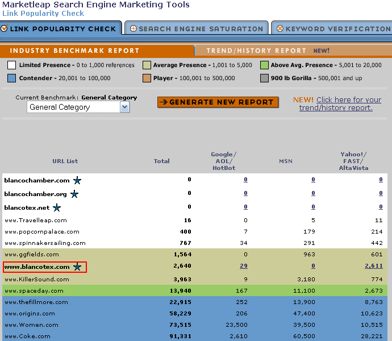Click the www.spaceday.com row URL
392x341 pixels.
point(34,291)
